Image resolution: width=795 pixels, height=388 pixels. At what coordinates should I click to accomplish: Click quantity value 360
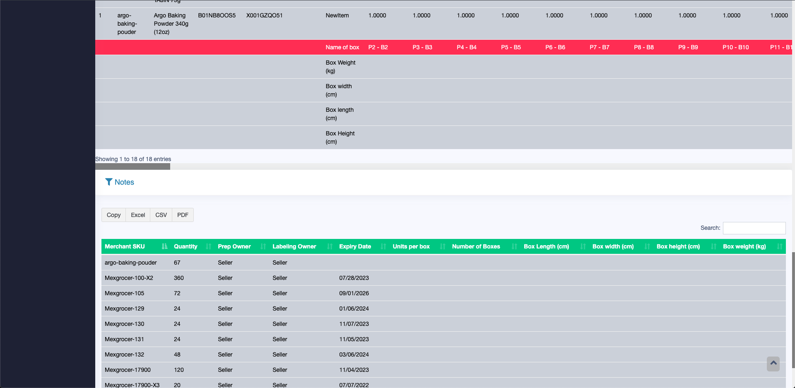[179, 278]
